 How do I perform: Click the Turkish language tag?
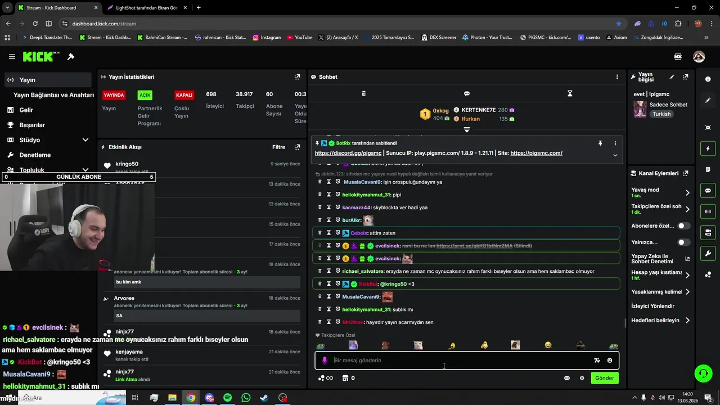661,114
